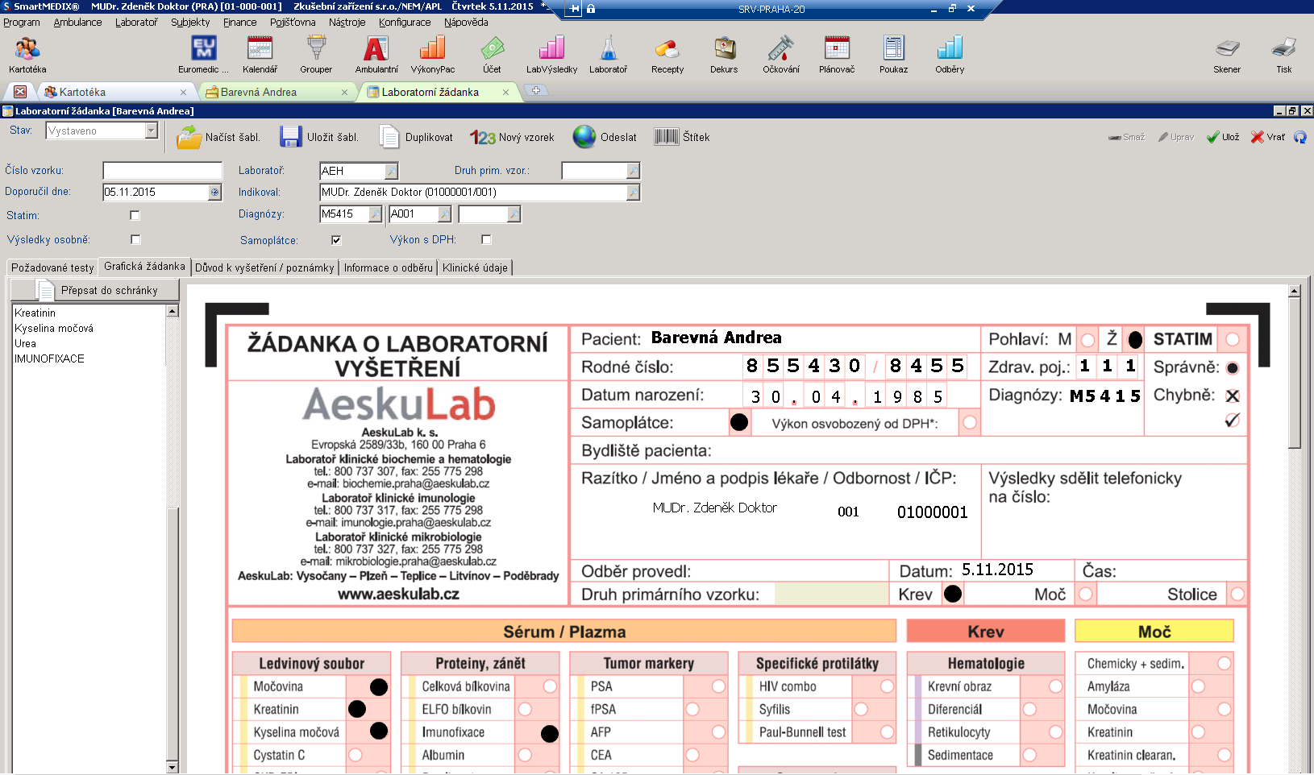Select Pohlaví M radio button
This screenshot has height=775, width=1314.
(x=1087, y=340)
